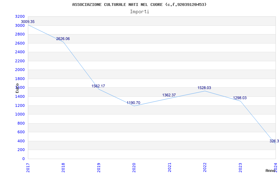The width and height of the screenshot is (279, 174).
Task: Click the 1800 y-axis tick label
Action: click(20, 79)
